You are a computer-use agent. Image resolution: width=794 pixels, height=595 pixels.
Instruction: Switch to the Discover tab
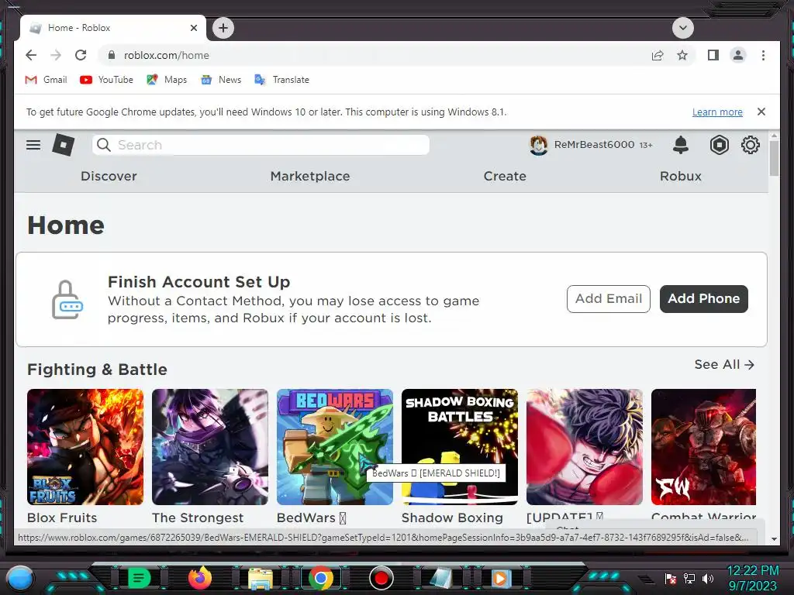[x=109, y=176]
